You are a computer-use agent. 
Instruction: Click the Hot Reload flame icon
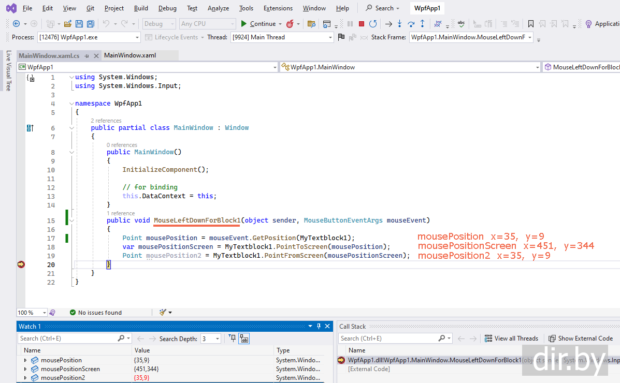pyautogui.click(x=290, y=24)
